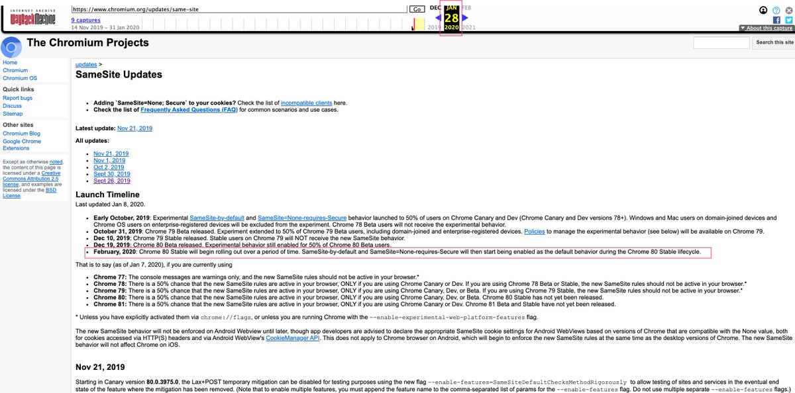The width and height of the screenshot is (795, 393).
Task: Expand the About this capture panel
Action: 766,28
